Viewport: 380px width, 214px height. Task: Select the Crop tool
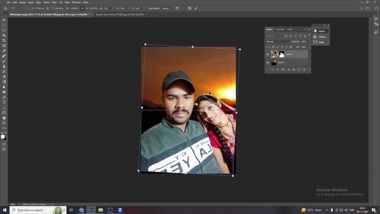point(4,40)
